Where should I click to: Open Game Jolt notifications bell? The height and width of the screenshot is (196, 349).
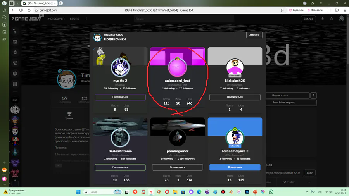(x=323, y=19)
